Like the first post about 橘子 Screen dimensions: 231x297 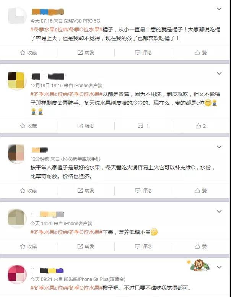pos(201,52)
